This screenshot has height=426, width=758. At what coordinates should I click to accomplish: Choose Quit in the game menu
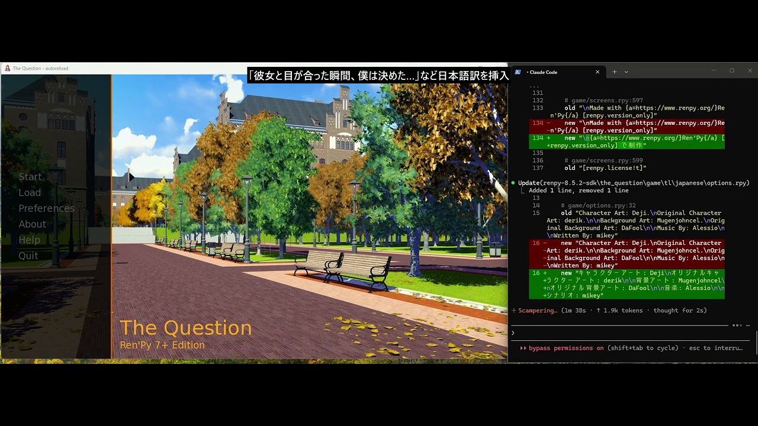(28, 256)
